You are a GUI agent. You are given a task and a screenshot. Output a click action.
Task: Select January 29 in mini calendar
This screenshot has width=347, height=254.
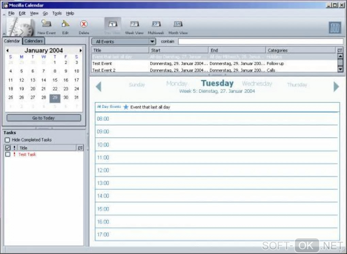click(x=55, y=98)
